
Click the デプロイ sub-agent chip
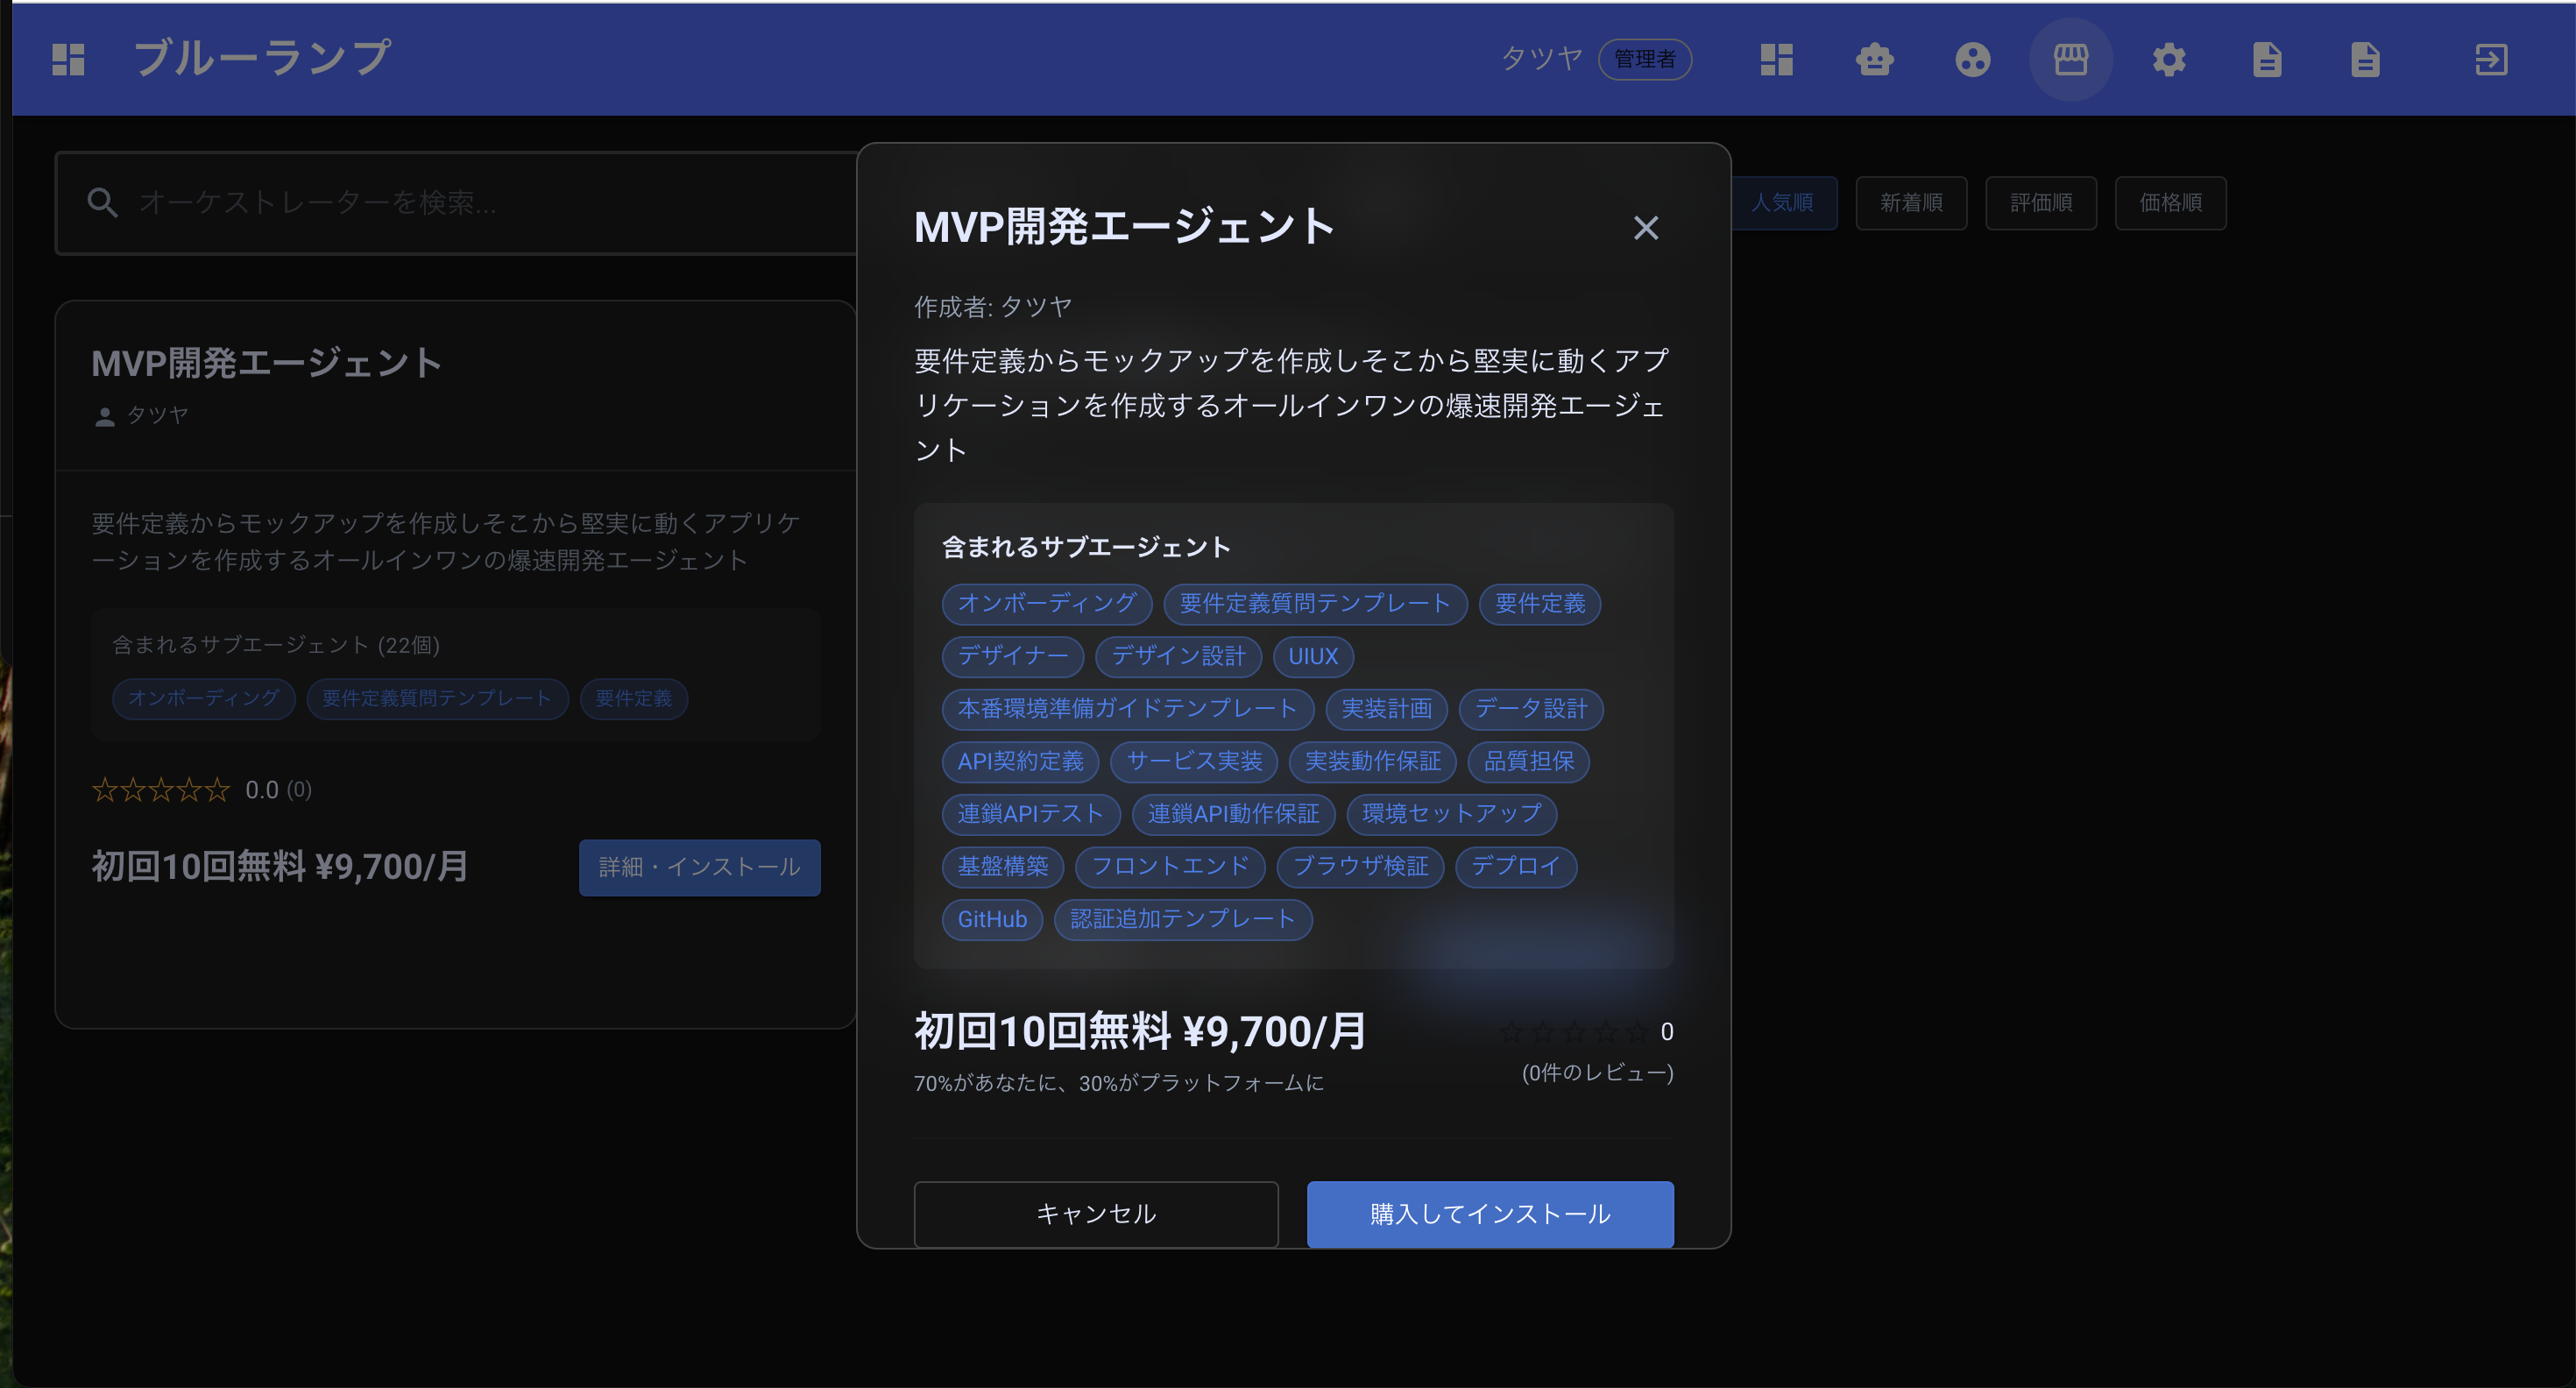coord(1516,866)
